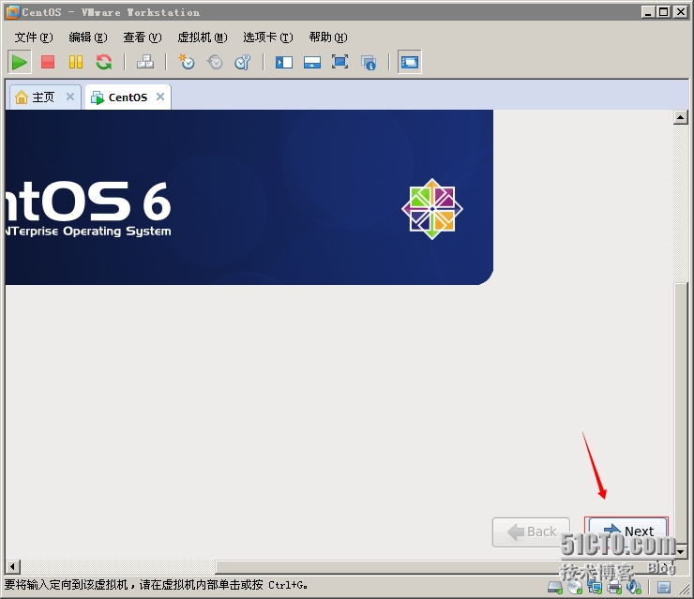Viewport: 694px width, 599px height.
Task: Send Ctrl+Alt+Del via keyboard keys icon
Action: 145,62
